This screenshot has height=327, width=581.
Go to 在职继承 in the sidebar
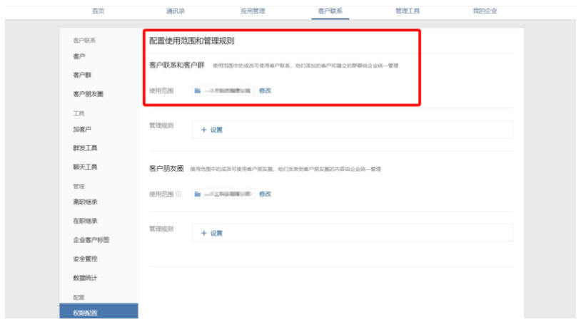pos(85,221)
